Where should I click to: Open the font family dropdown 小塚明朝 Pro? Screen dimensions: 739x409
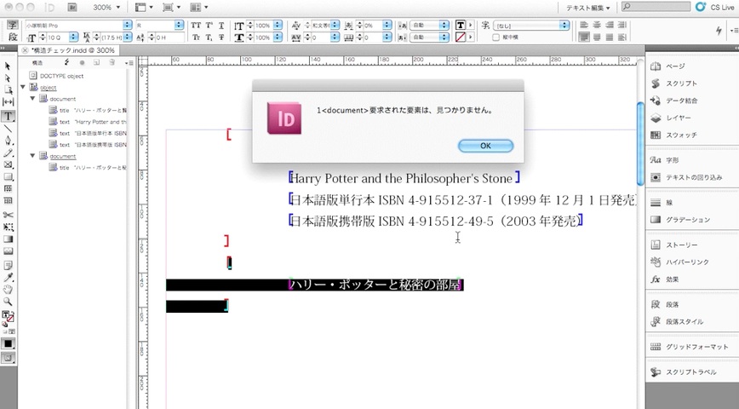click(x=127, y=25)
